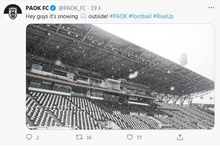Click the @PAOK_FC handle

coord(72,8)
